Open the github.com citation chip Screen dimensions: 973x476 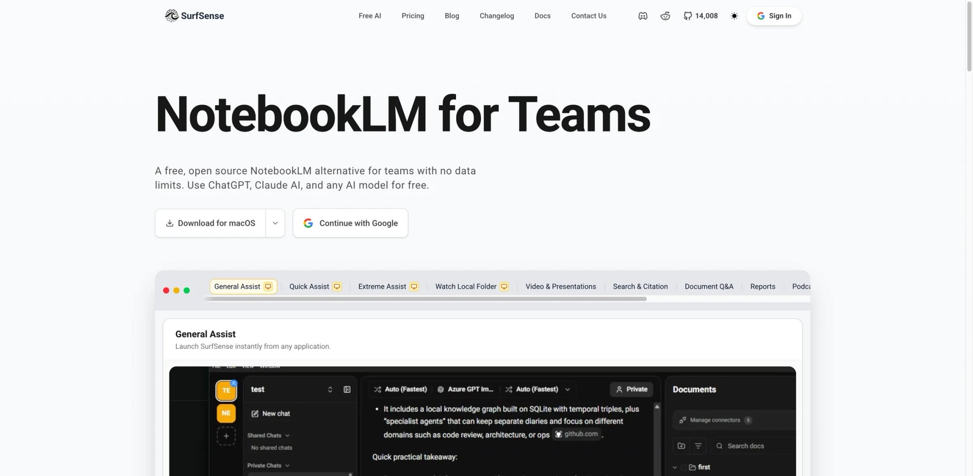click(x=576, y=434)
